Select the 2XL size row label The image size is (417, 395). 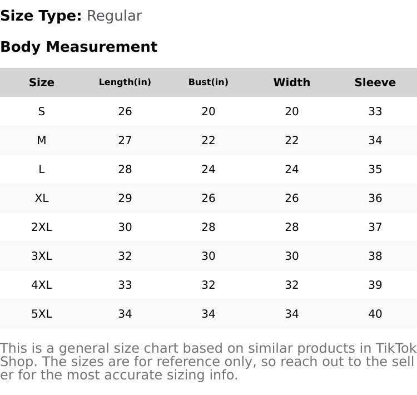point(42,227)
